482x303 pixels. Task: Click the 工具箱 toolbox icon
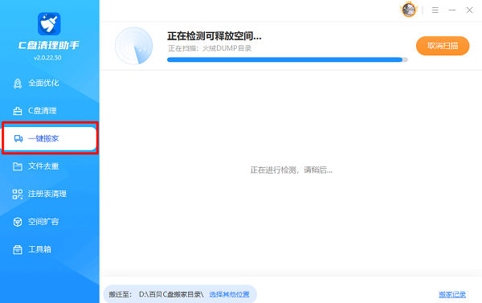pos(18,249)
